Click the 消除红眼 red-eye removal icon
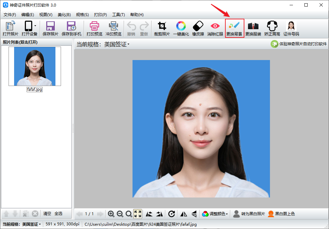Image resolution: width=329 pixels, height=229 pixels. coord(215,28)
